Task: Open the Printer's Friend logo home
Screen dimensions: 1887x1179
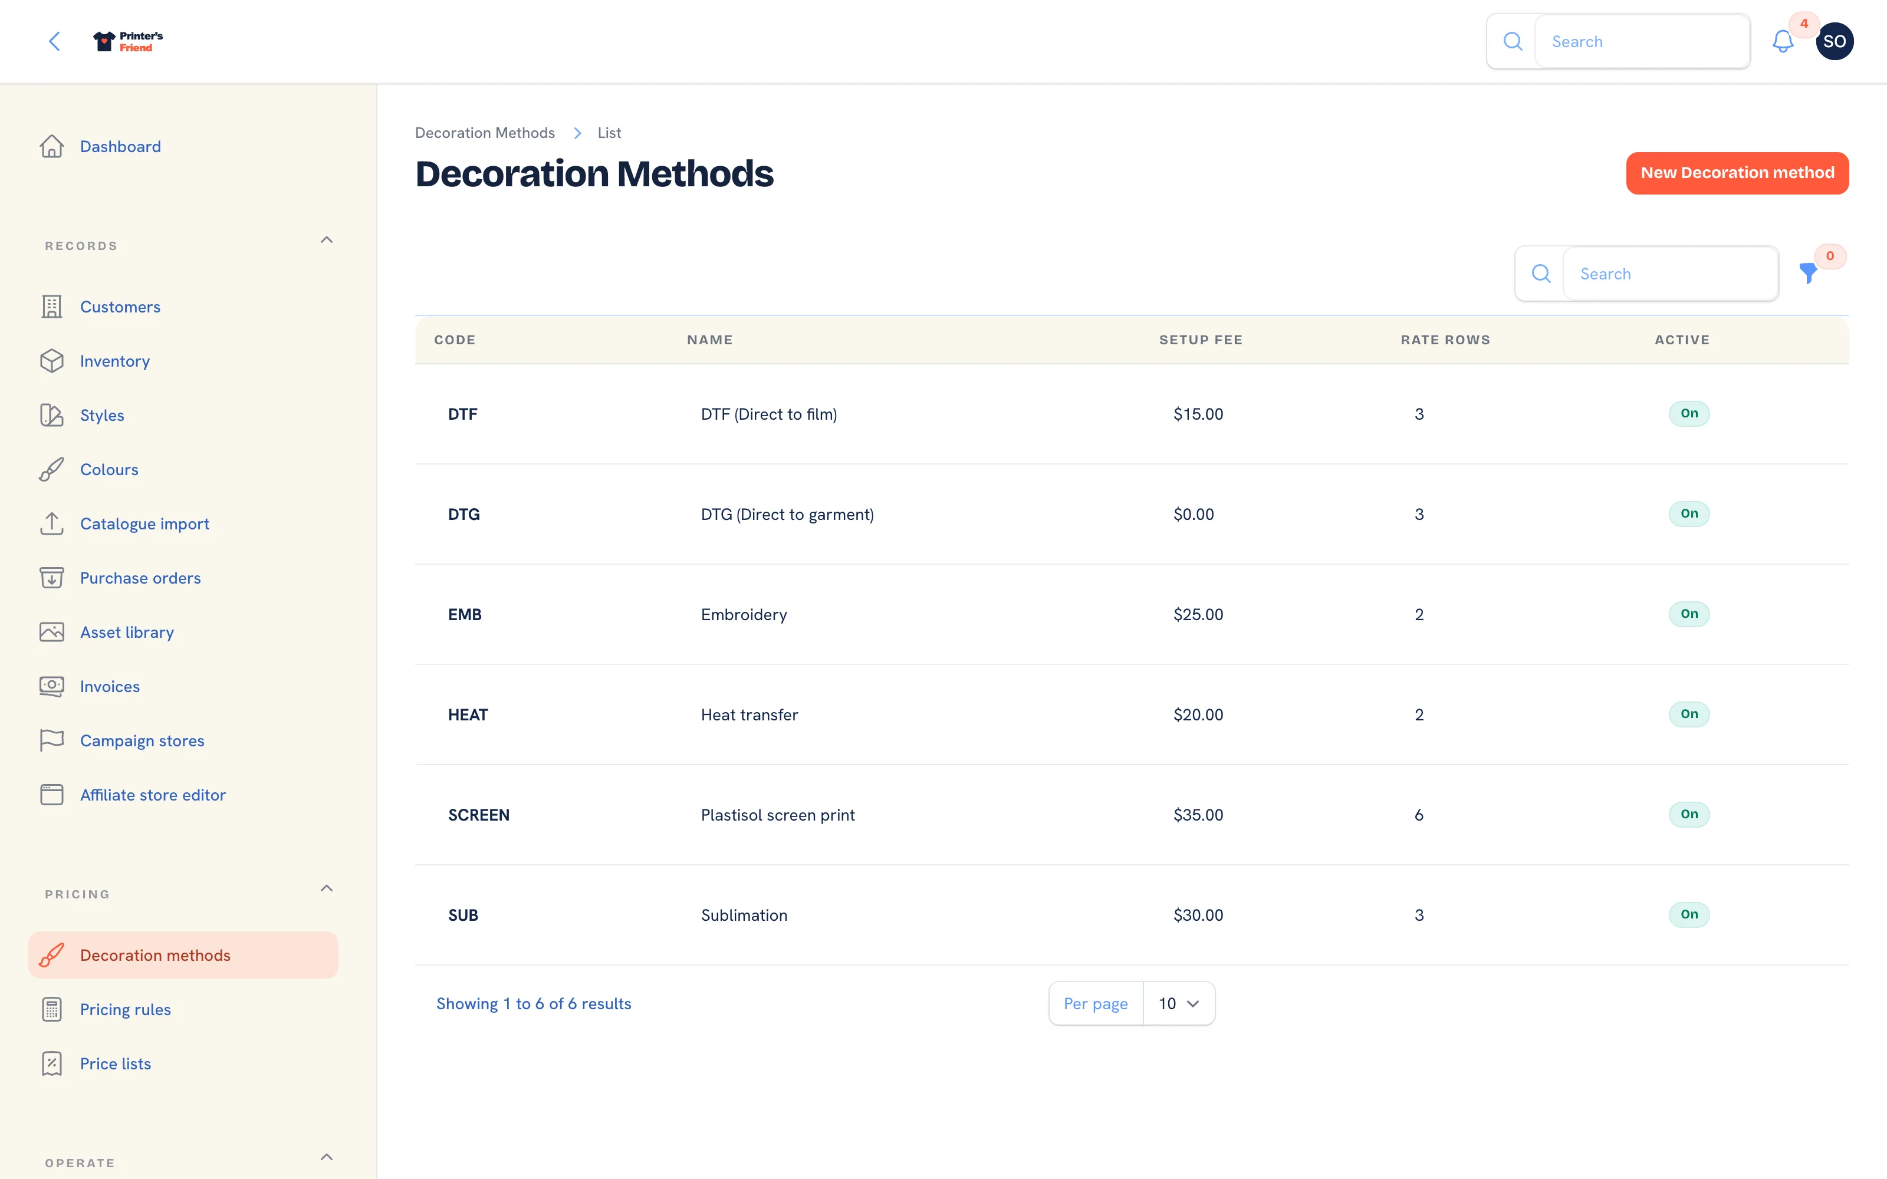Action: click(x=128, y=41)
